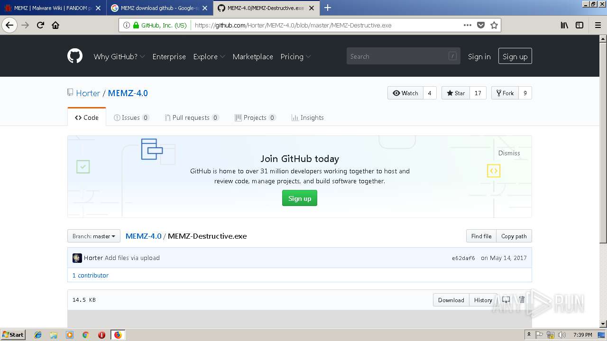607x341 pixels.
Task: Click MEMZ-4.0 breadcrumb link
Action: pyautogui.click(x=143, y=236)
